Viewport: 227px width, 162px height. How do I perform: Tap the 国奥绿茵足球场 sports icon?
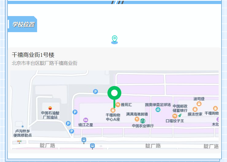pyautogui.click(x=158, y=110)
